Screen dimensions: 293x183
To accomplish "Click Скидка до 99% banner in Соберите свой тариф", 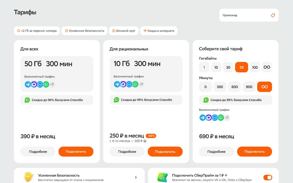I will (235, 100).
